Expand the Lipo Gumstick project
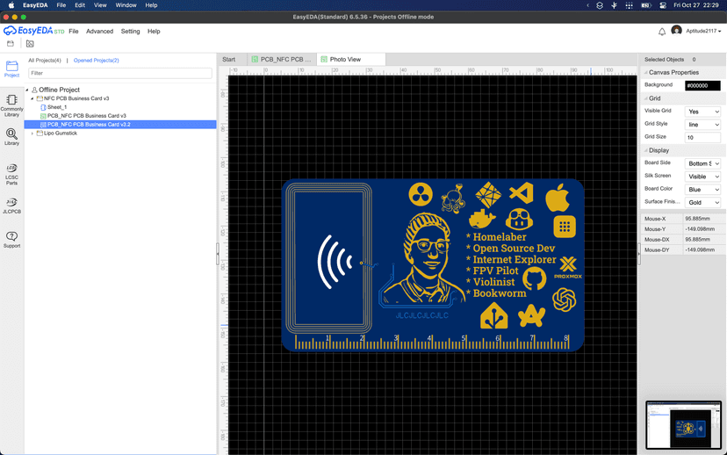Image resolution: width=727 pixels, height=455 pixels. 32,134
